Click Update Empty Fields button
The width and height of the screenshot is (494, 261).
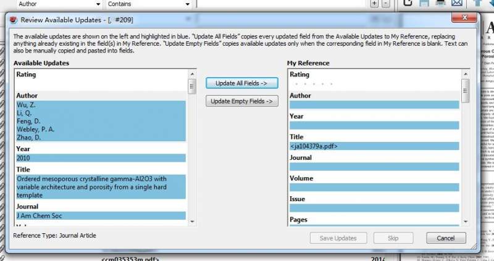(x=242, y=101)
